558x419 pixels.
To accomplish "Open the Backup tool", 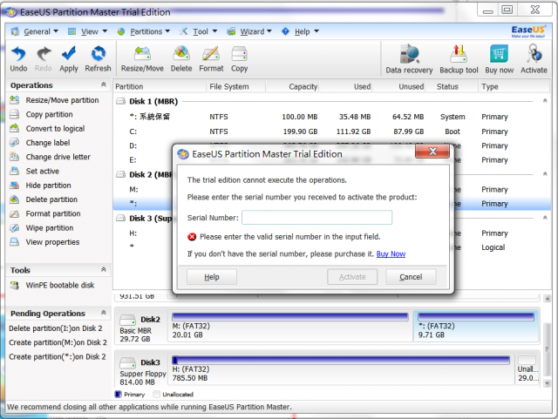I will point(459,59).
